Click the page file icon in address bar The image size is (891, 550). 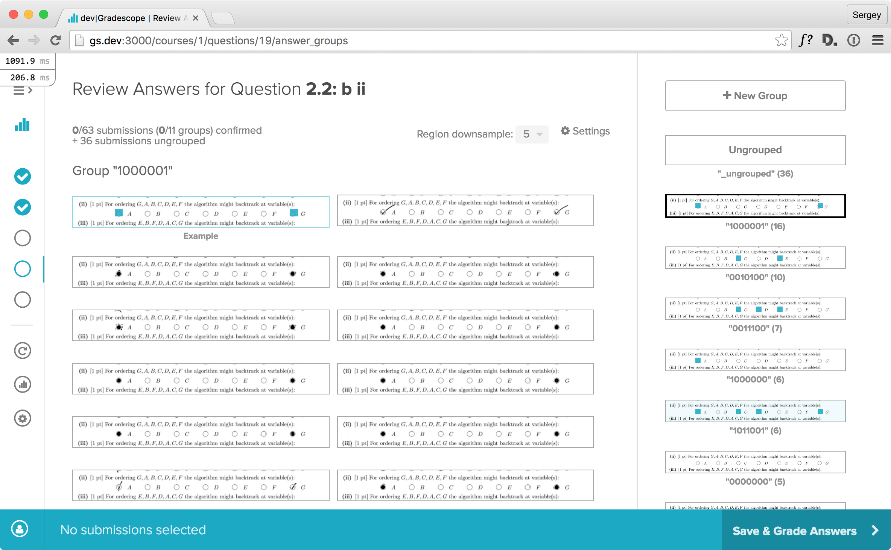pyautogui.click(x=79, y=40)
